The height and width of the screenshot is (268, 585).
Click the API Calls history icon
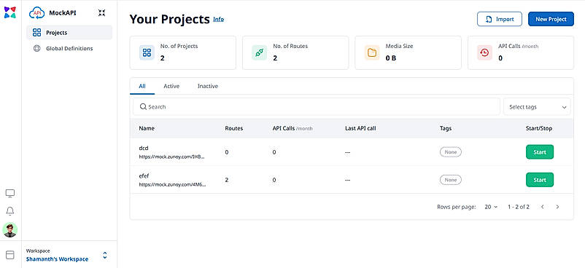click(484, 53)
